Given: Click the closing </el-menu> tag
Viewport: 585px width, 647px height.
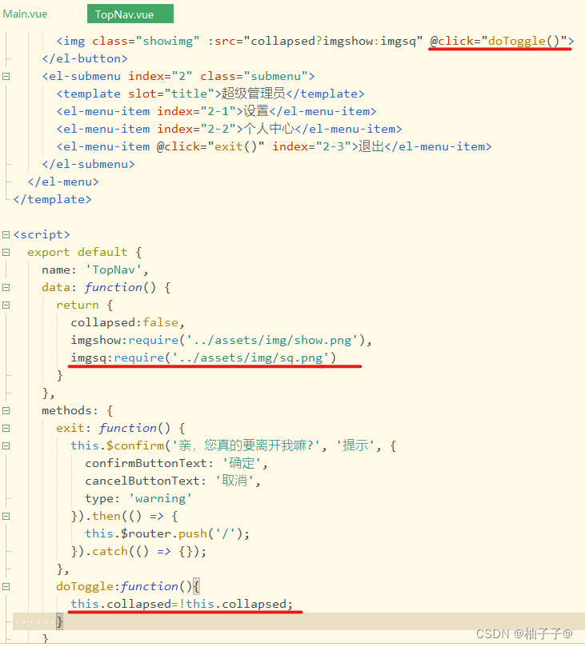Looking at the screenshot, I should [63, 182].
